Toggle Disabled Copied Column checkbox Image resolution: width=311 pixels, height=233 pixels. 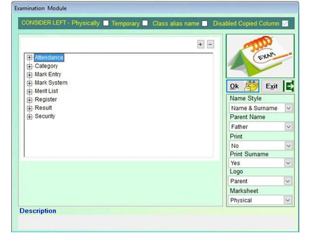tap(285, 24)
